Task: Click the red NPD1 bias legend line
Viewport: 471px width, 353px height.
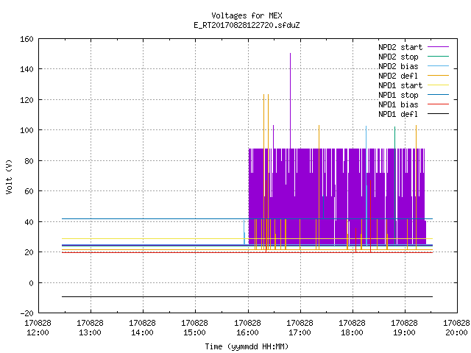Action: point(438,104)
